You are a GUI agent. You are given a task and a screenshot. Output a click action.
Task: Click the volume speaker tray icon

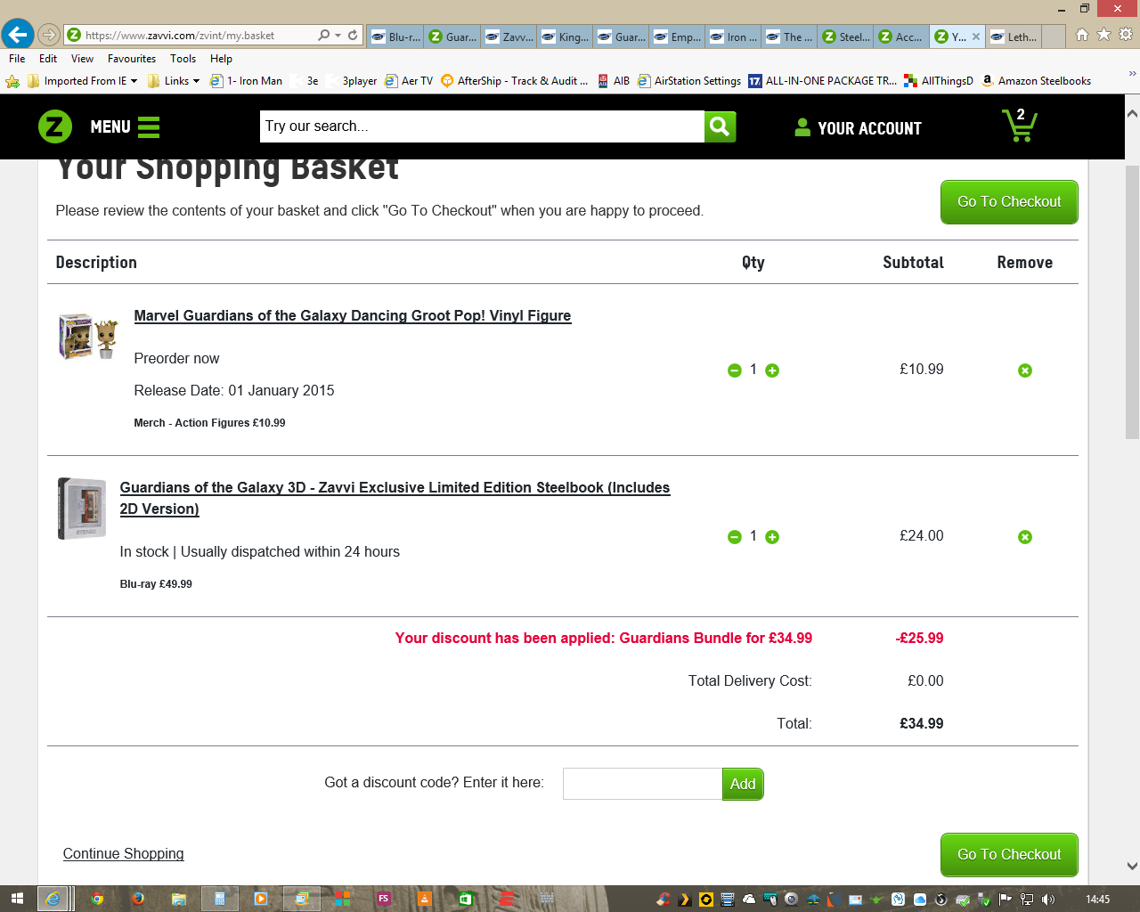pyautogui.click(x=1048, y=900)
